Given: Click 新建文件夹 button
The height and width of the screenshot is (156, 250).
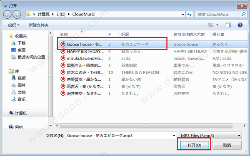Looking at the screenshot, I should [x=39, y=25].
